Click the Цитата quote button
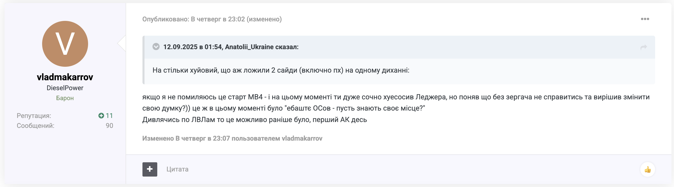 (177, 169)
